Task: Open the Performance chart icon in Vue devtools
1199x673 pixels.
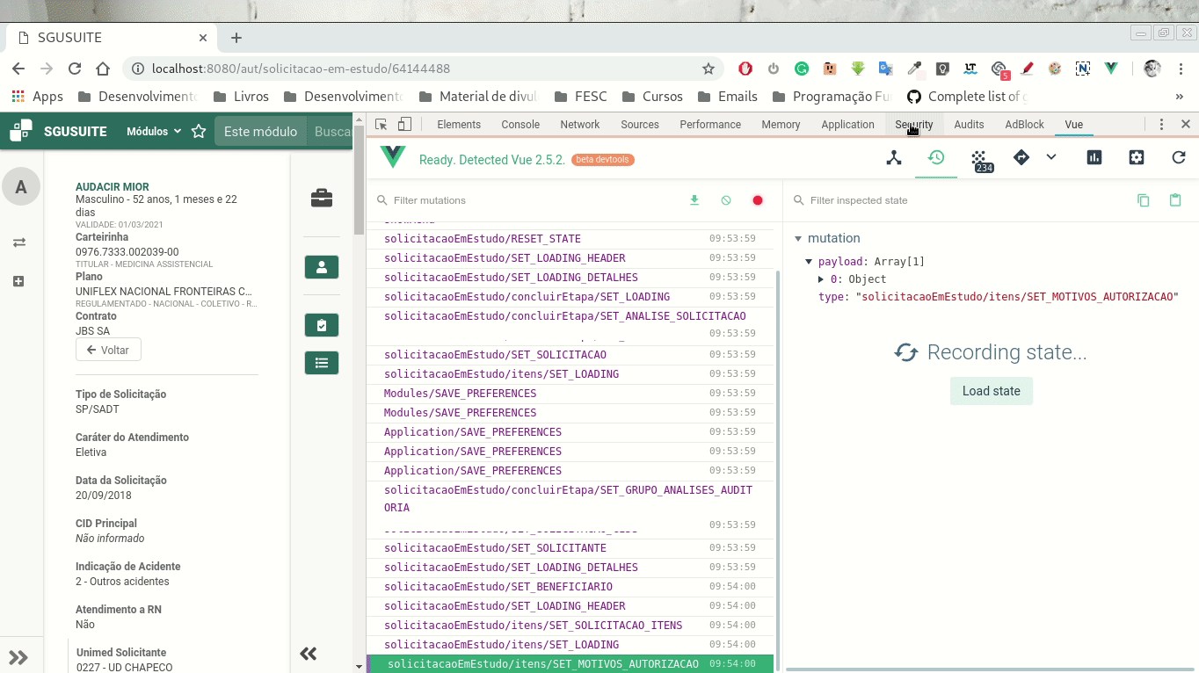Action: click(x=1094, y=158)
